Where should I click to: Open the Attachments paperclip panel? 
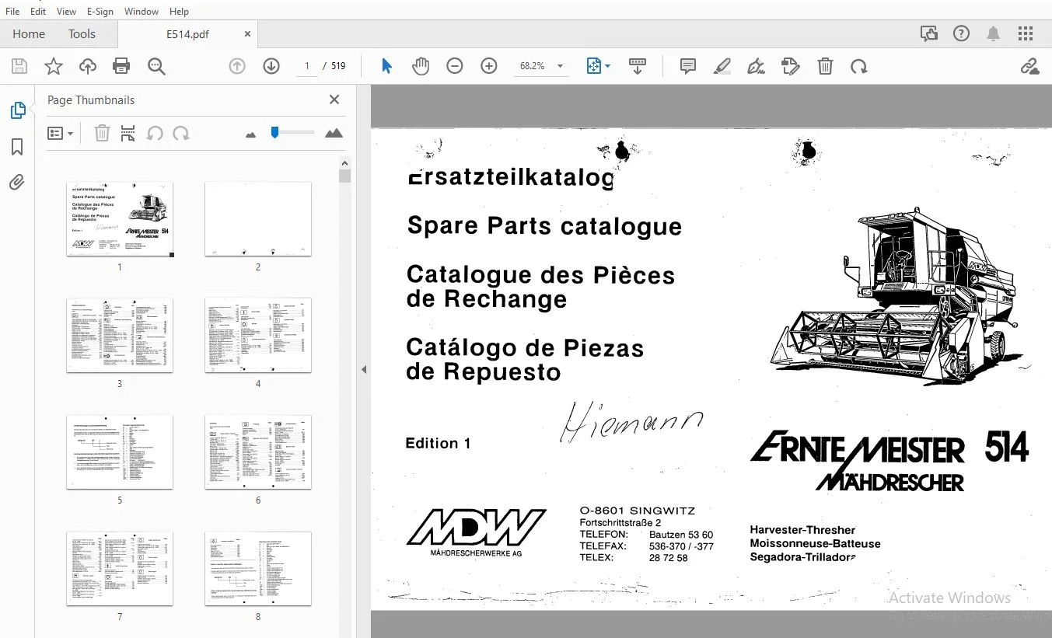[x=17, y=183]
